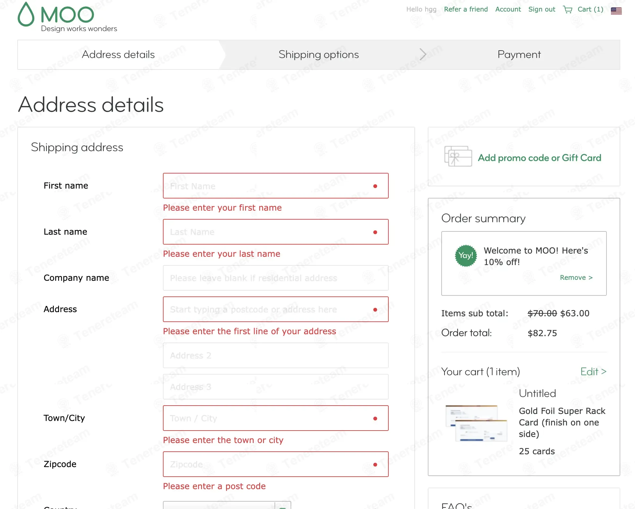Click Edit next to Your cart
Screen dimensions: 635x509
click(x=593, y=371)
